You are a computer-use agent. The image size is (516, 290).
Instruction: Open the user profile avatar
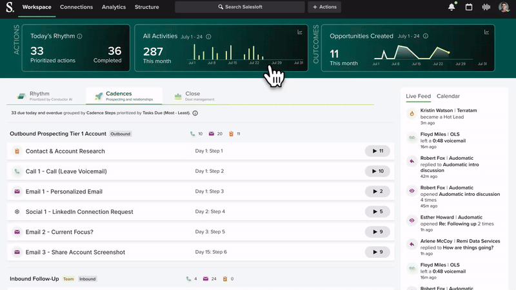(504, 7)
